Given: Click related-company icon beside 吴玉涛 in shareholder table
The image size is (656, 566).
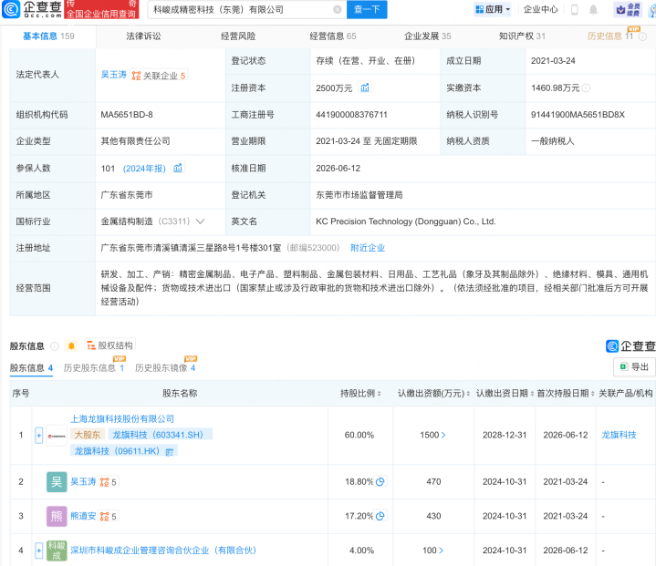Looking at the screenshot, I should point(105,482).
